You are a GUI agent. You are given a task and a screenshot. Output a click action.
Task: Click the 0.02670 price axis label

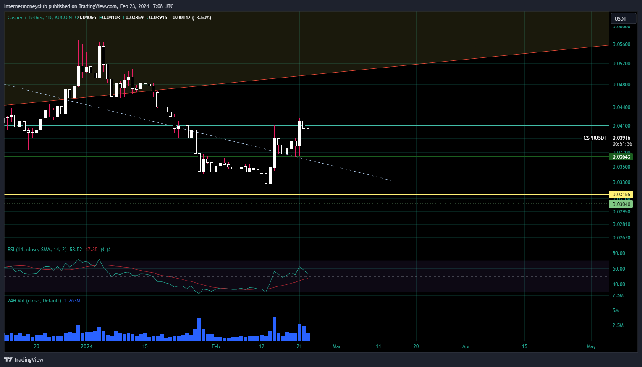click(621, 238)
